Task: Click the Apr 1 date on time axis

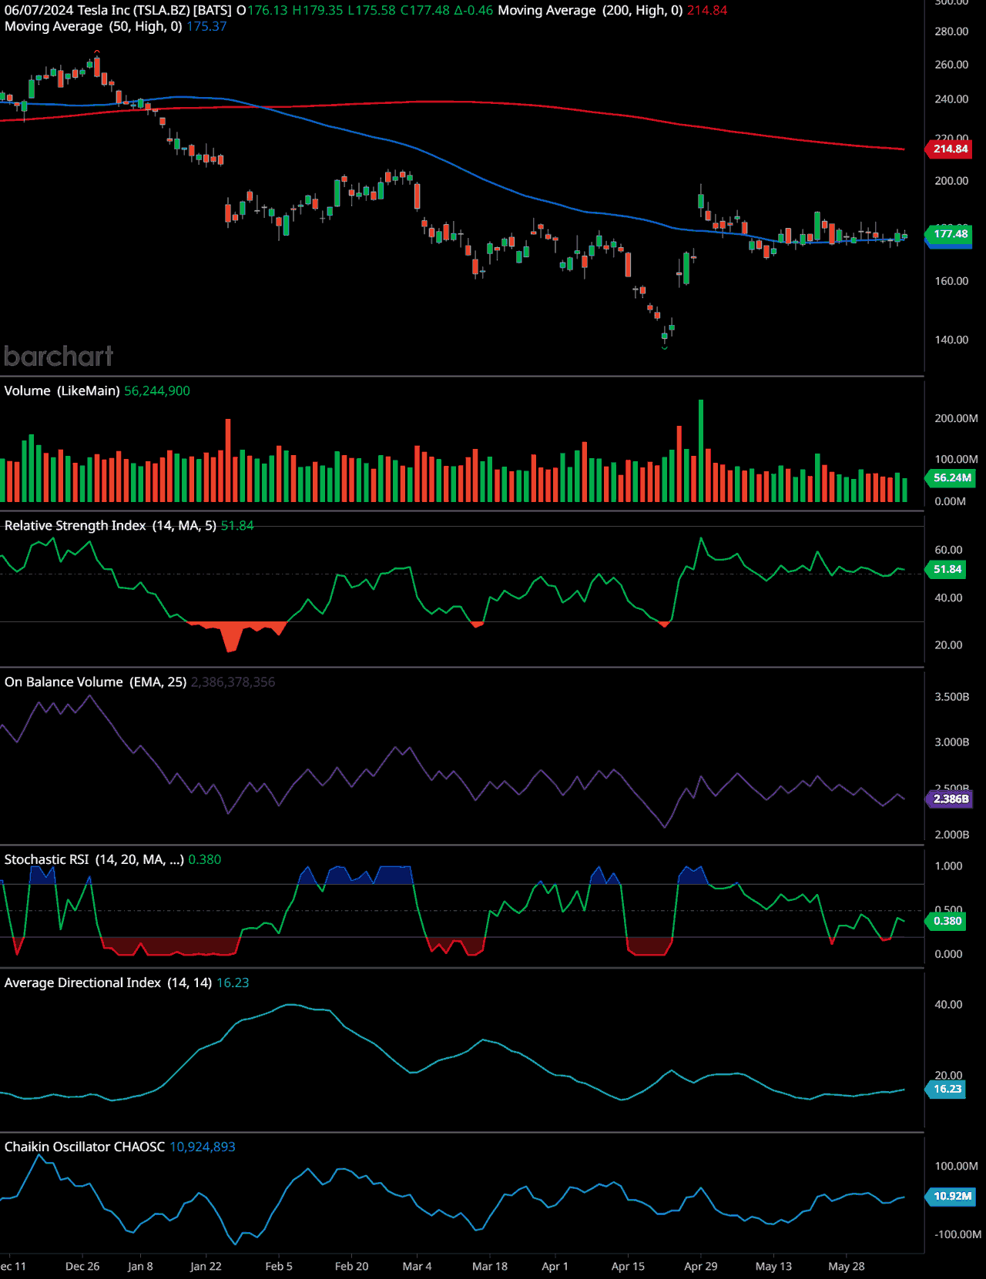Action: coord(555,1266)
